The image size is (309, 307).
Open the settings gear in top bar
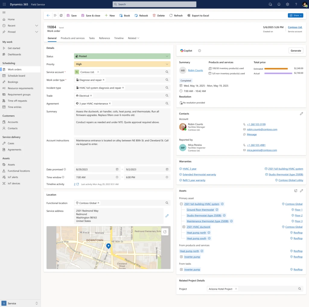tap(288, 4)
